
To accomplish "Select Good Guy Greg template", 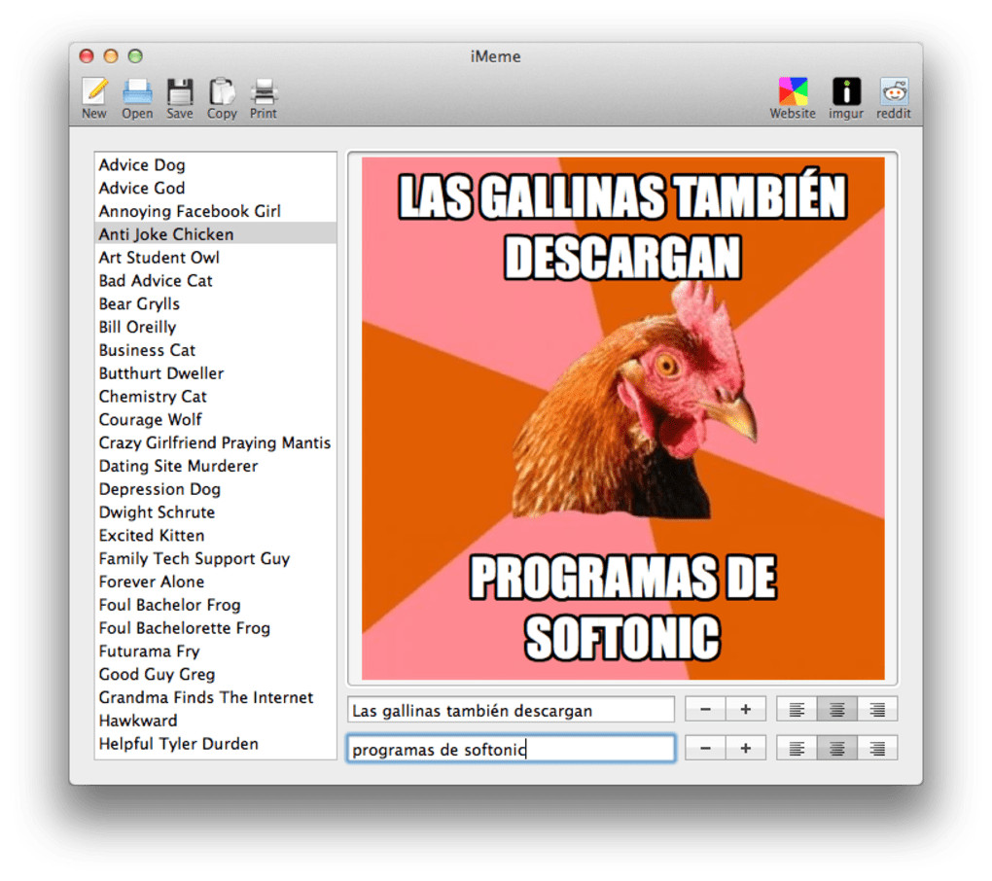I will click(215, 674).
